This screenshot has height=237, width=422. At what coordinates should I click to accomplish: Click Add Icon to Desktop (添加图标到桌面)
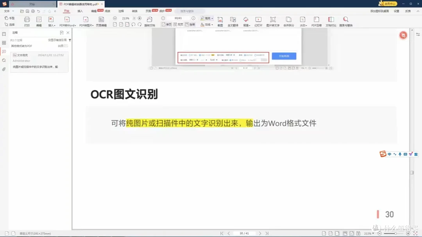(379, 11)
